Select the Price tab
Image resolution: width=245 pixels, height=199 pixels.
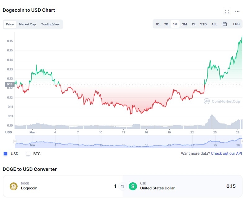(10, 24)
